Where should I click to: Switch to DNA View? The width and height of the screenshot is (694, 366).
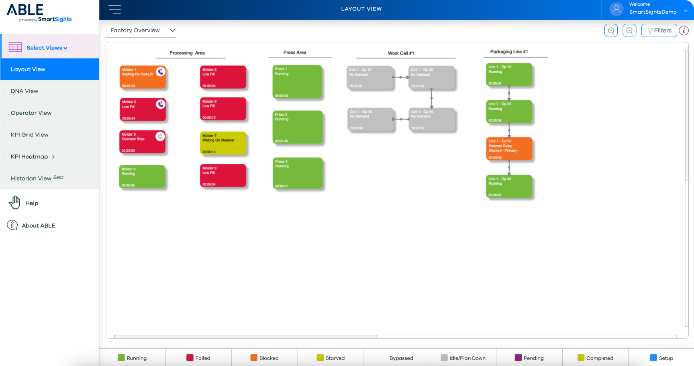coord(24,91)
